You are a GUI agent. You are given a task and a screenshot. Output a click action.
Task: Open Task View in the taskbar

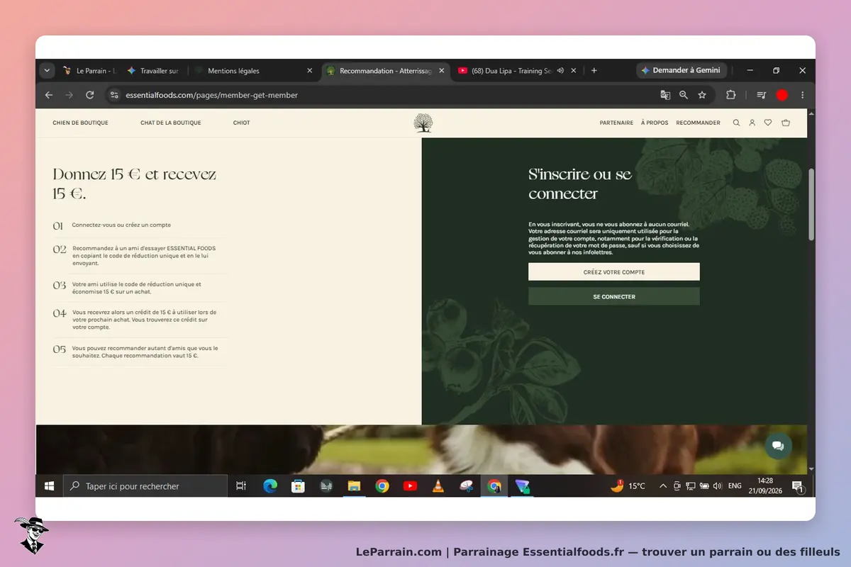pos(241,486)
